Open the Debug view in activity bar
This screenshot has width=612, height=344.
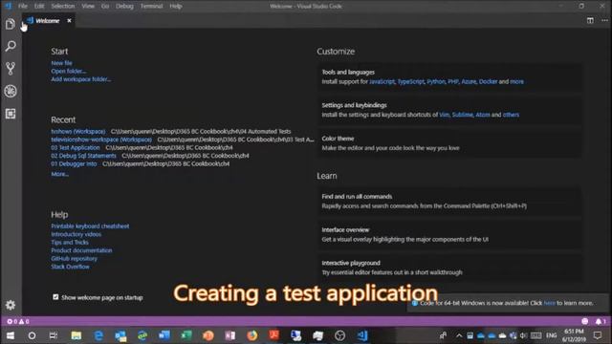(x=11, y=92)
